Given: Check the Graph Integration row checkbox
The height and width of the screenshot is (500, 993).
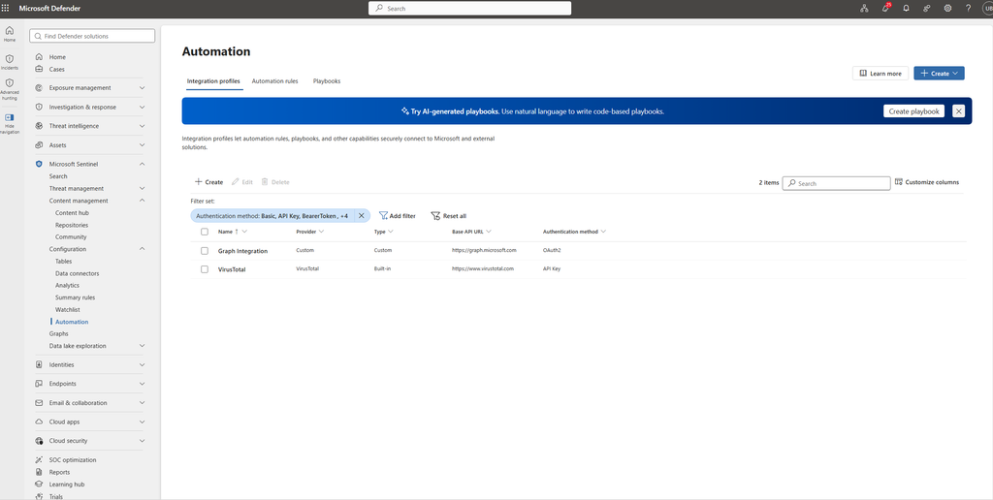Looking at the screenshot, I should (205, 251).
